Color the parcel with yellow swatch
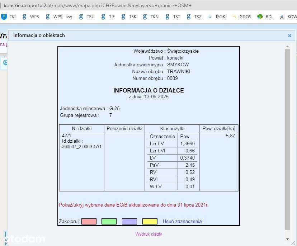The image size is (297, 246). coord(150,221)
